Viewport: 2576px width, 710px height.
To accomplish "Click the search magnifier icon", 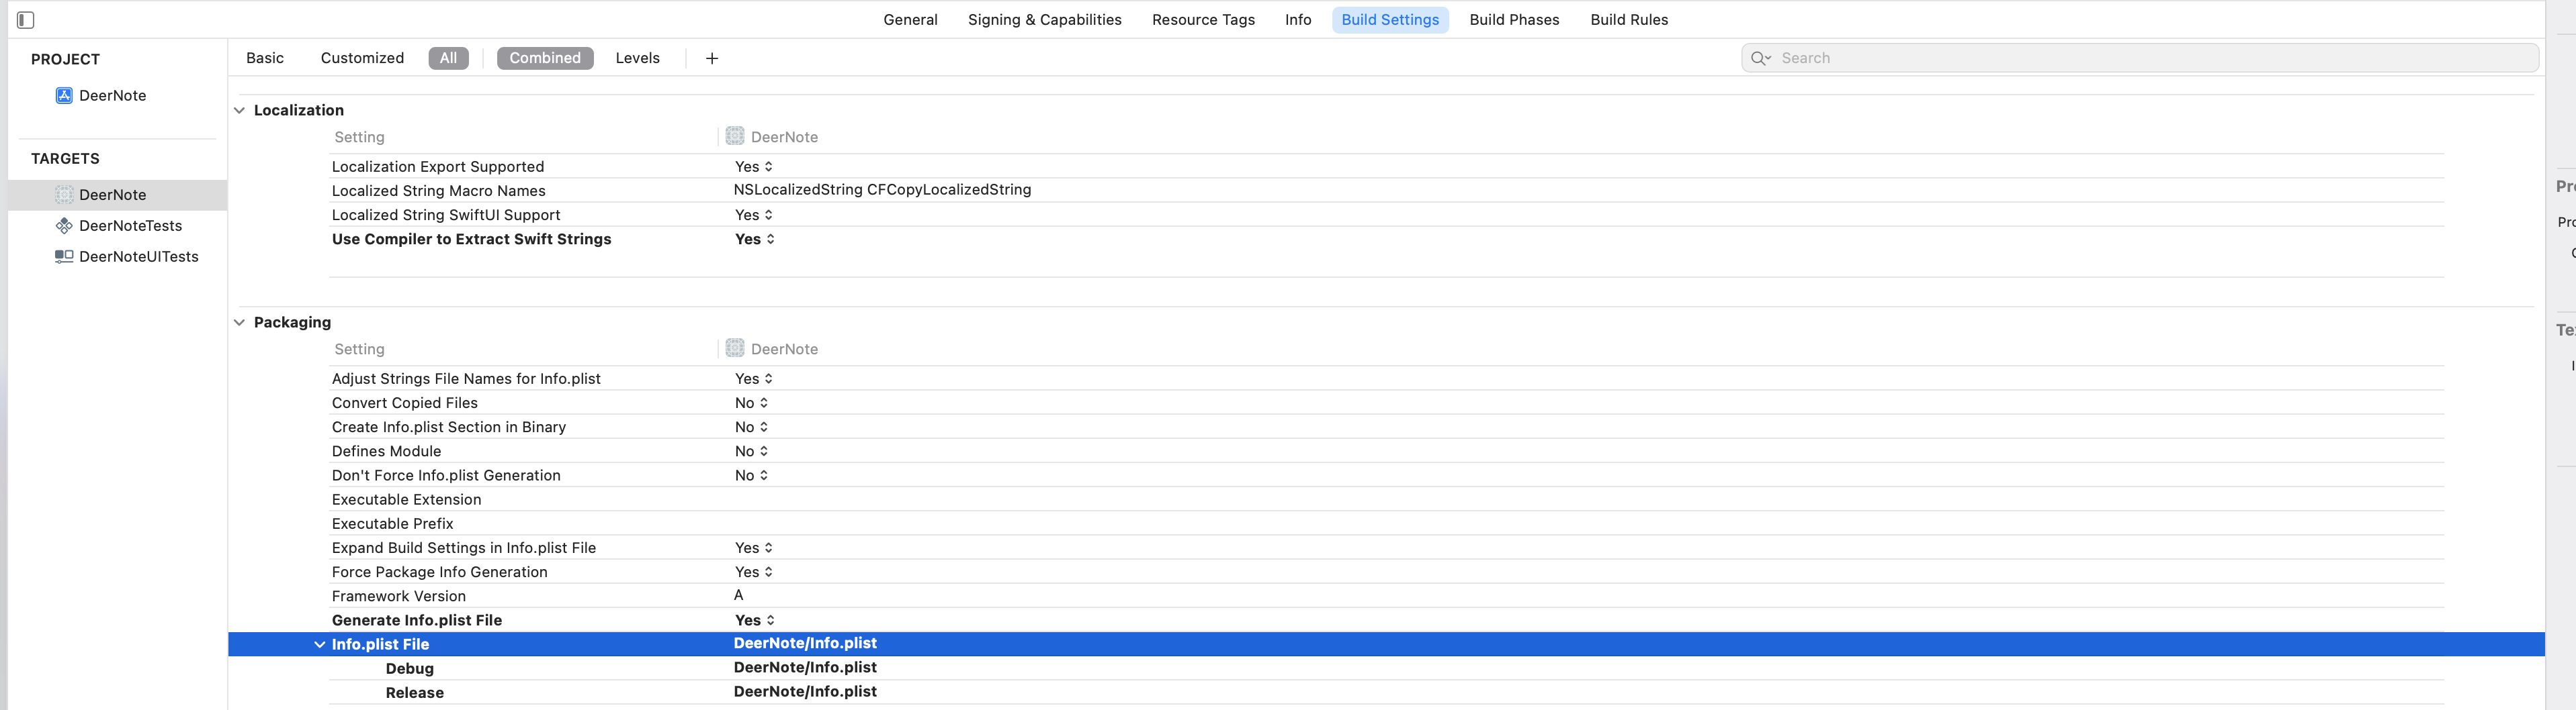I will click(1760, 58).
